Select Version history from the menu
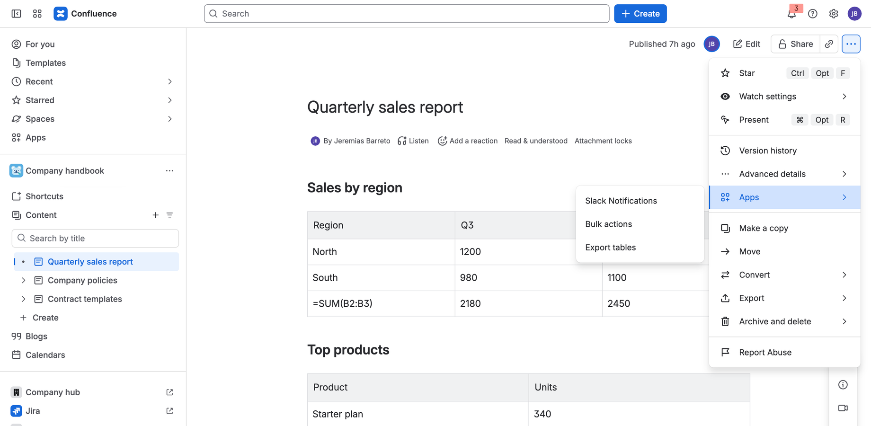This screenshot has width=871, height=426. pos(784,151)
